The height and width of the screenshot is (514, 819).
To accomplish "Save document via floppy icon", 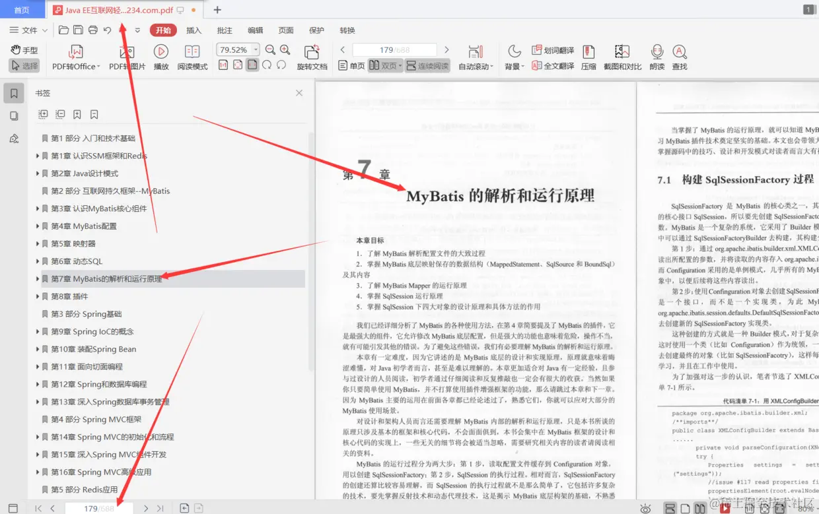I will click(x=78, y=30).
